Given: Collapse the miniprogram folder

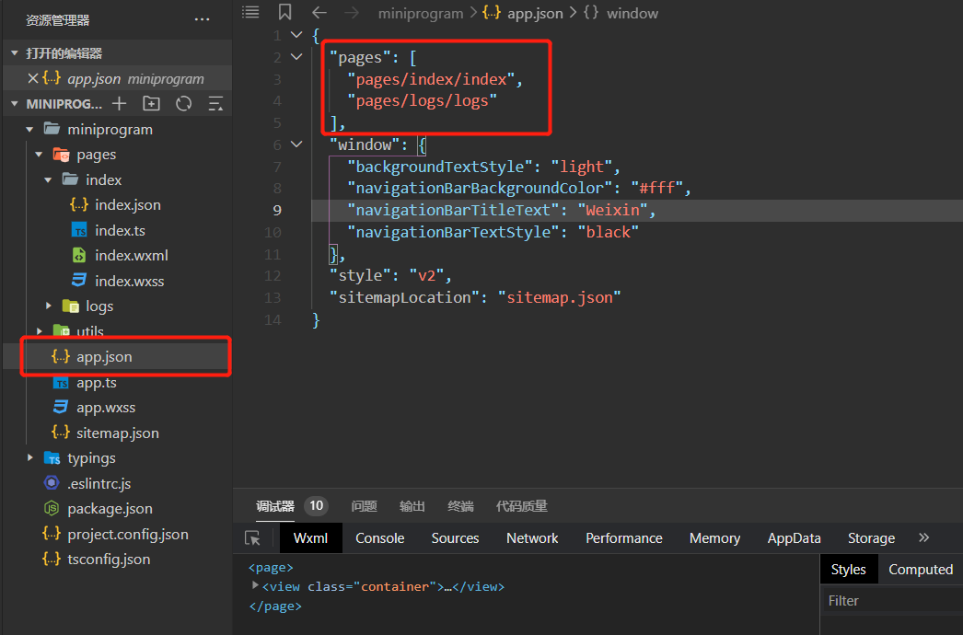Looking at the screenshot, I should 29,130.
